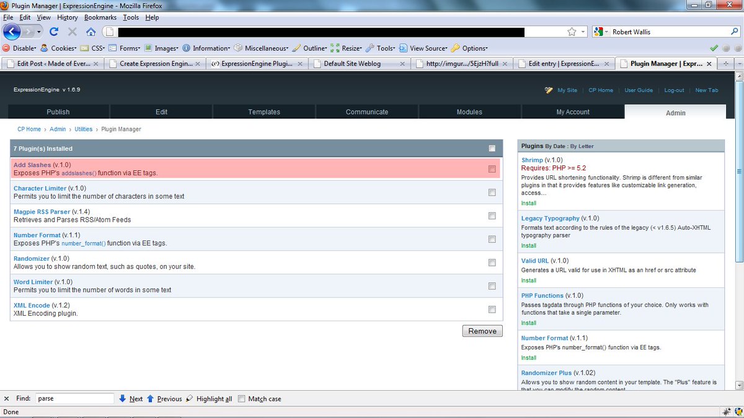Image resolution: width=744 pixels, height=418 pixels.
Task: Go to the Firefox home page icon
Action: click(91, 32)
